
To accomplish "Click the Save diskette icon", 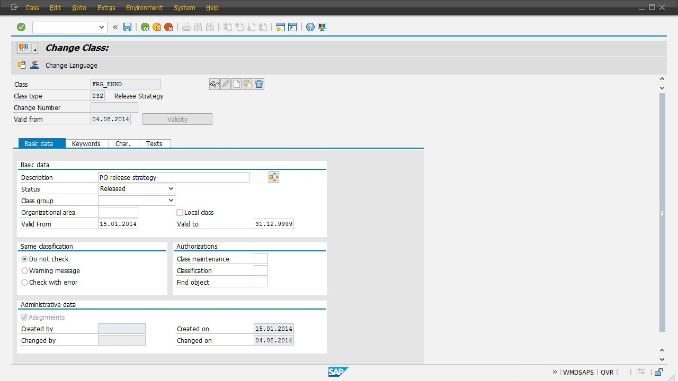I will 127,27.
